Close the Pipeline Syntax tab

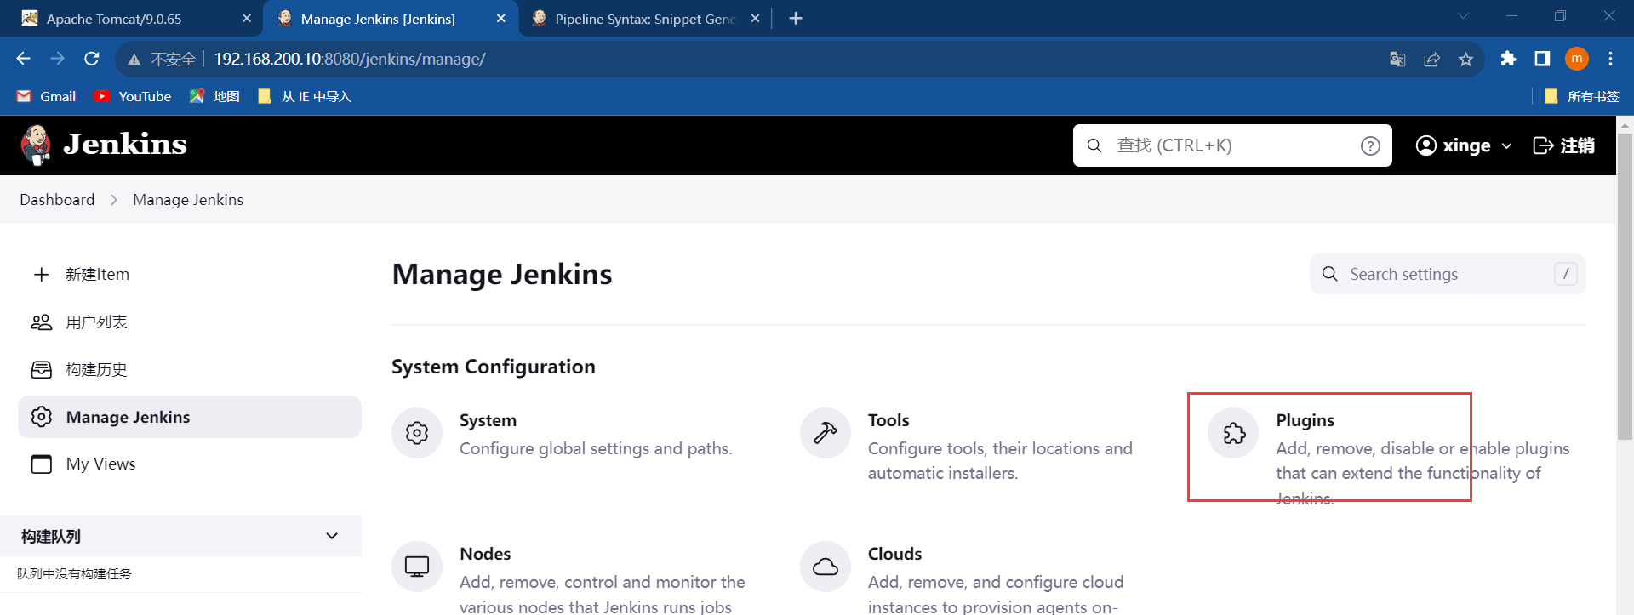755,18
